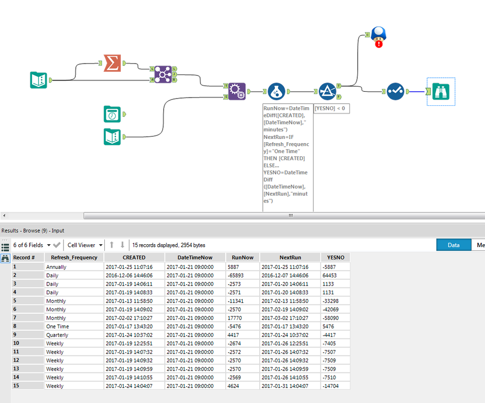Image resolution: width=485 pixels, height=403 pixels.
Task: Select RunNow value 4624
Action: [x=243, y=386]
